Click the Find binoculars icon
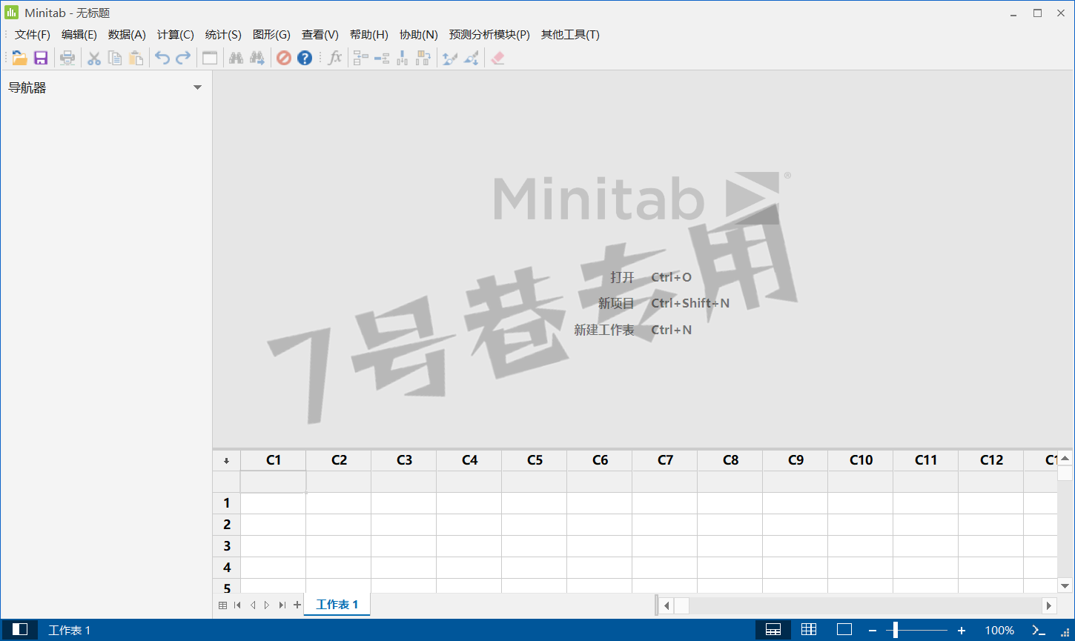Screen dimensions: 1075x641 point(236,58)
